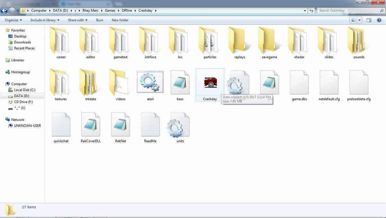Screen dimensions: 386x218
Task: Open the career folder
Action: coord(61,43)
